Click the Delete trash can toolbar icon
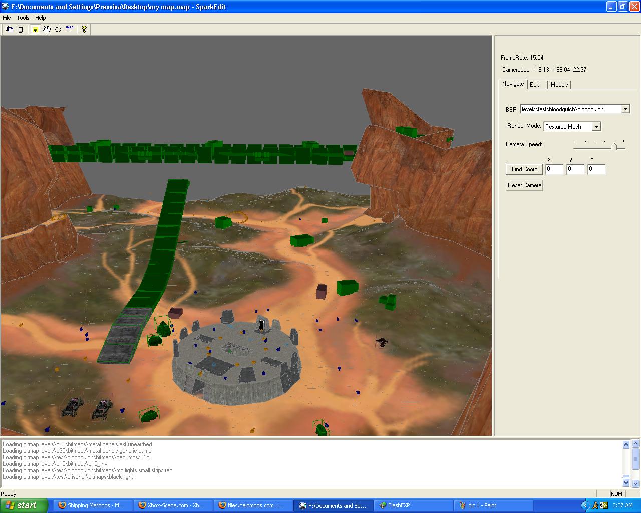 (21, 29)
